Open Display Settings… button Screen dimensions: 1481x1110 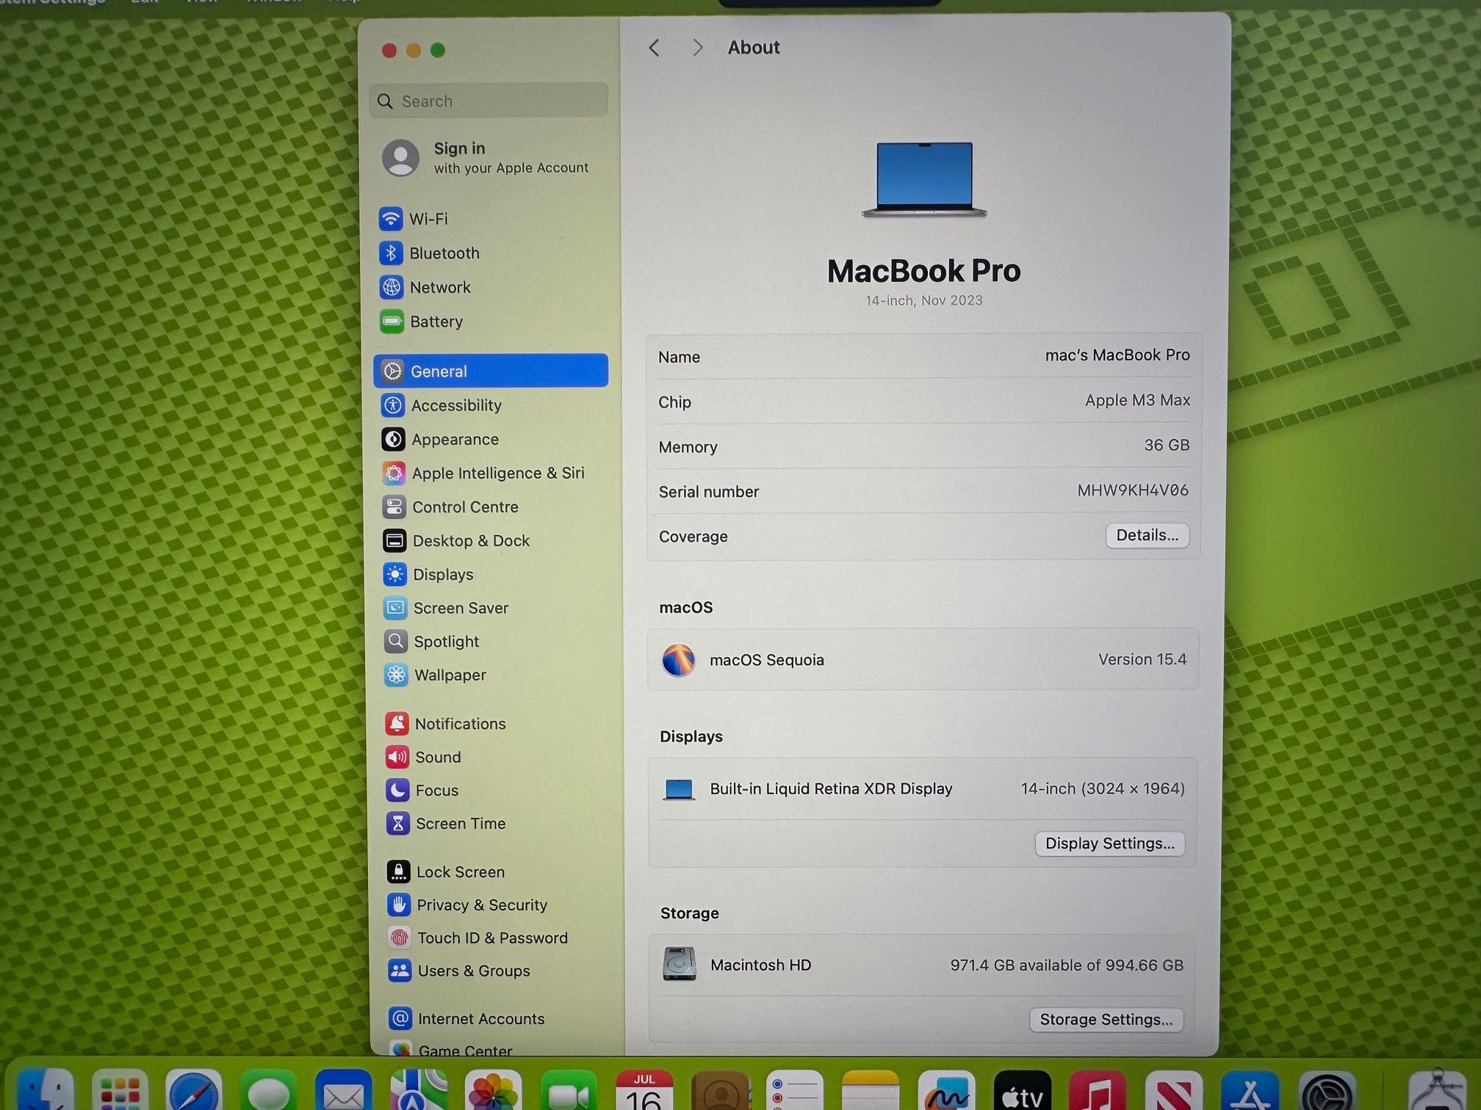click(1109, 844)
